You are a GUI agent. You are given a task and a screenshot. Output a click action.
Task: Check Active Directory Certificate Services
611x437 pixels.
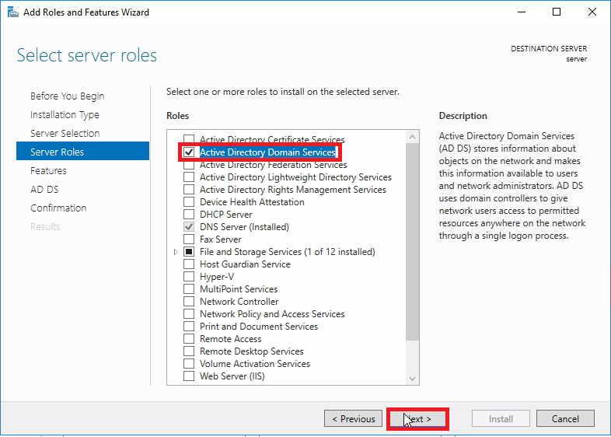(x=189, y=139)
